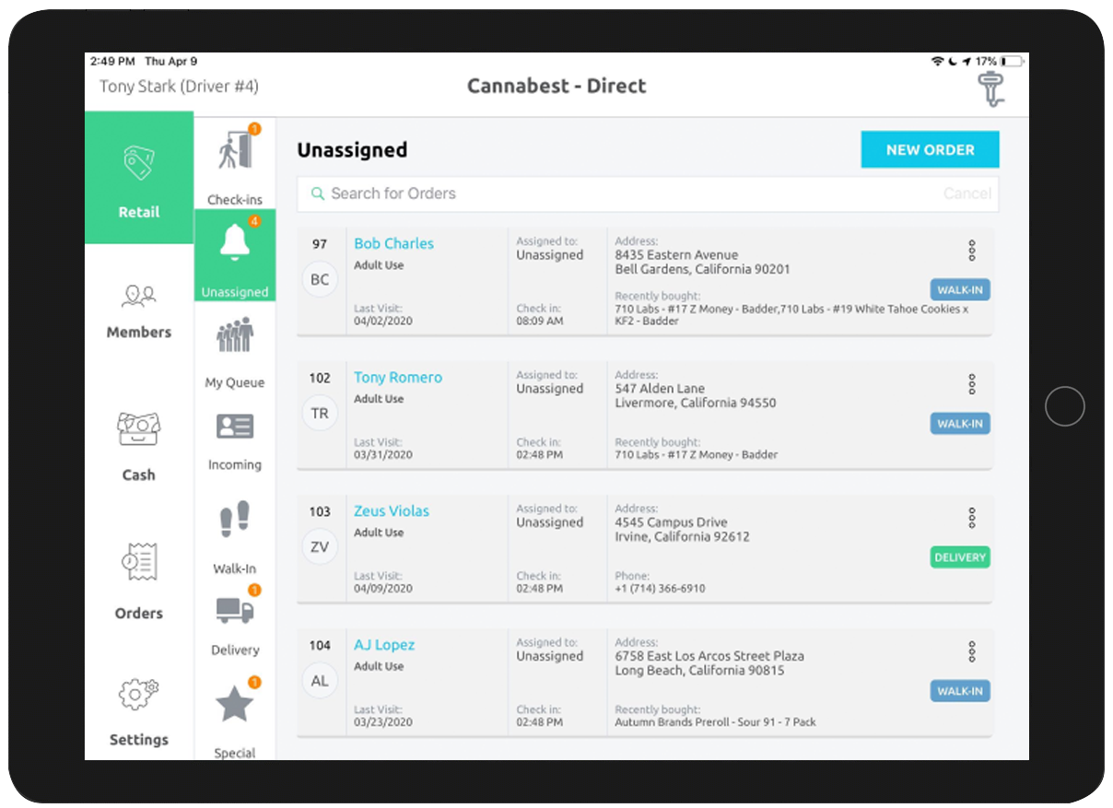Image resolution: width=1113 pixels, height=808 pixels.
Task: Open options menu for Tony Romero order
Action: coord(971,383)
